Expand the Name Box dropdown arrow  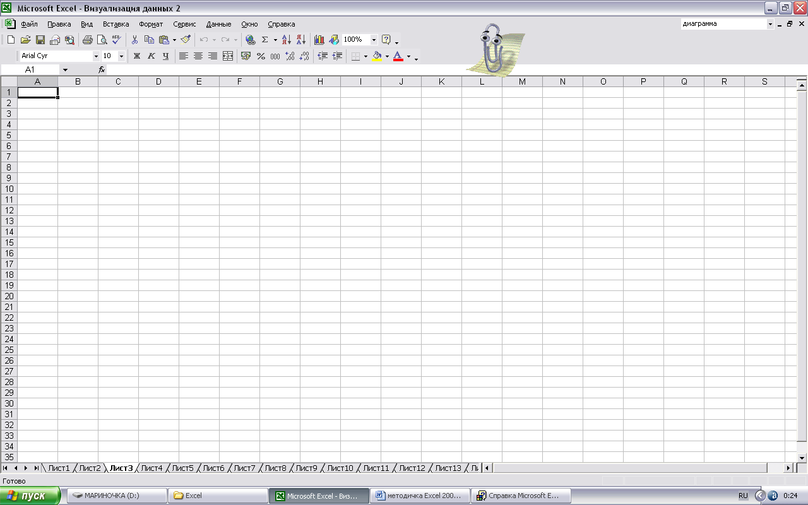pos(65,69)
